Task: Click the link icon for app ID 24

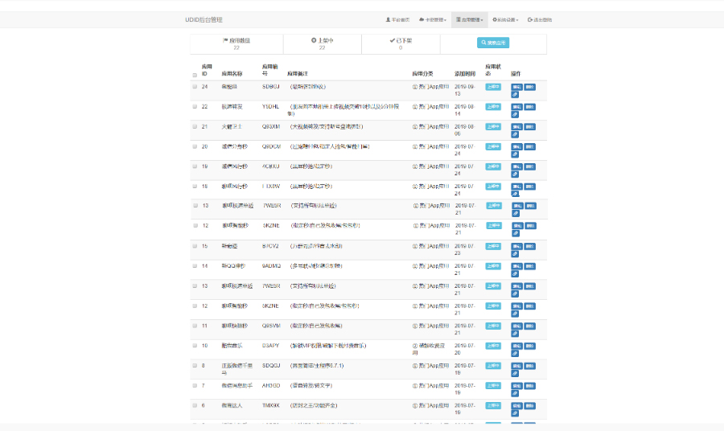Action: pos(515,95)
